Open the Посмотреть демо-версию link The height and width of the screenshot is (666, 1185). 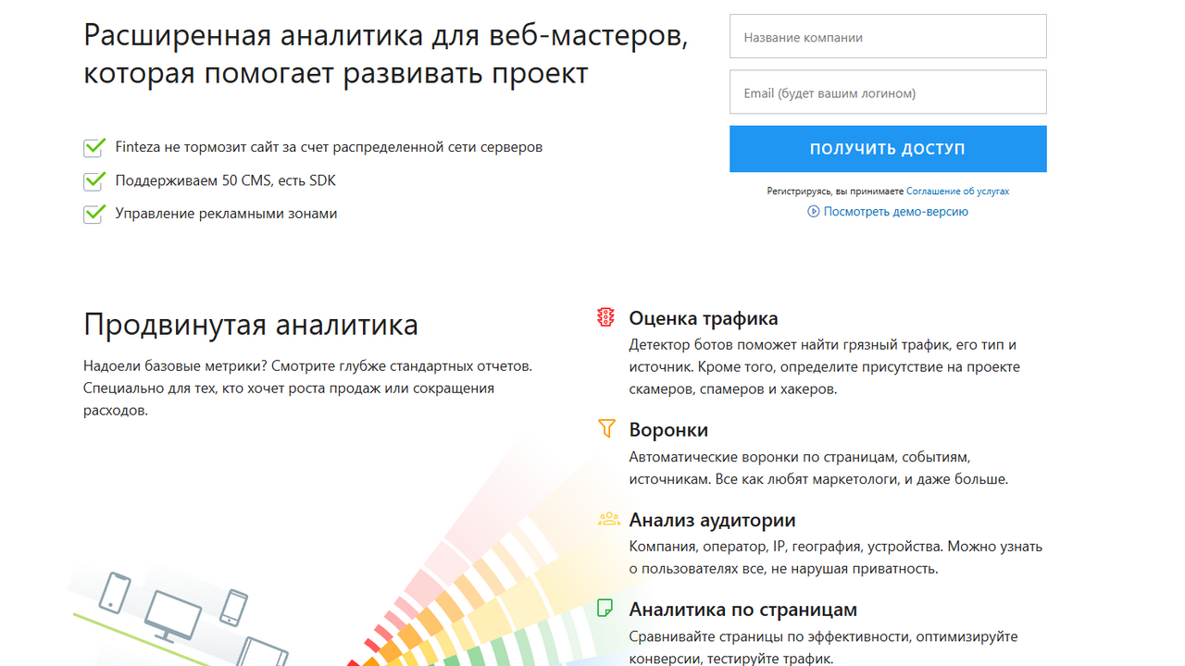tap(896, 212)
